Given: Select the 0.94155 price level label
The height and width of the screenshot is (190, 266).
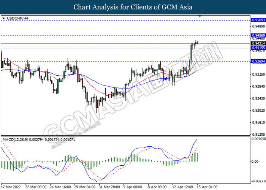Looking at the screenshot, I should [258, 48].
